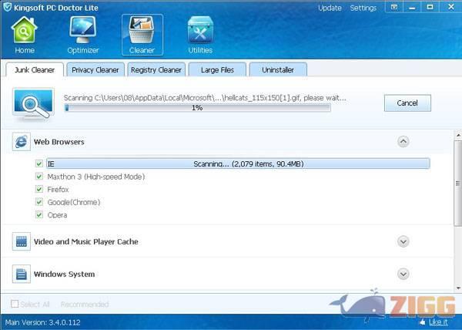462x330 pixels.
Task: Uncheck the IE checkbox
Action: [x=39, y=163]
